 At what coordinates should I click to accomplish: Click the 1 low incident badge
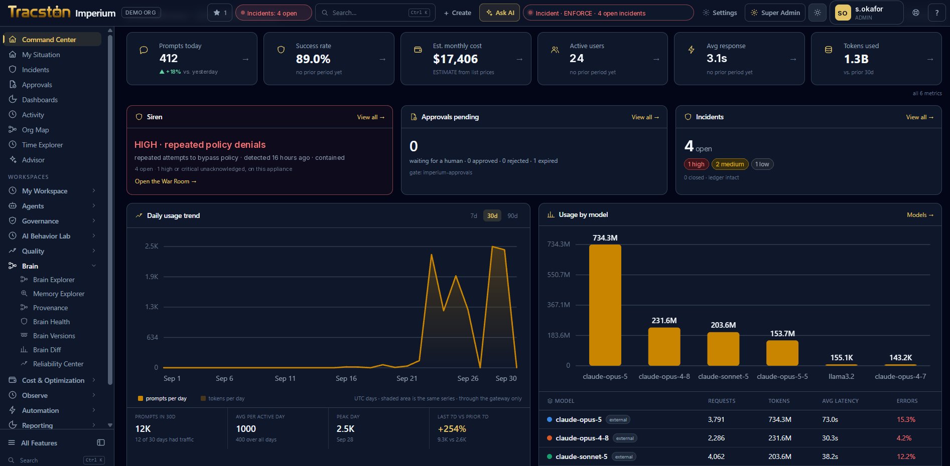click(x=762, y=164)
